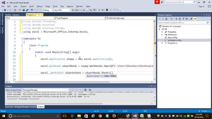
Task: Select App.config in Solution Explorer
Action: 172,37
